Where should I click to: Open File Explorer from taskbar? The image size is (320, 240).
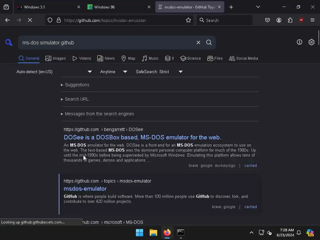[x=153, y=232]
